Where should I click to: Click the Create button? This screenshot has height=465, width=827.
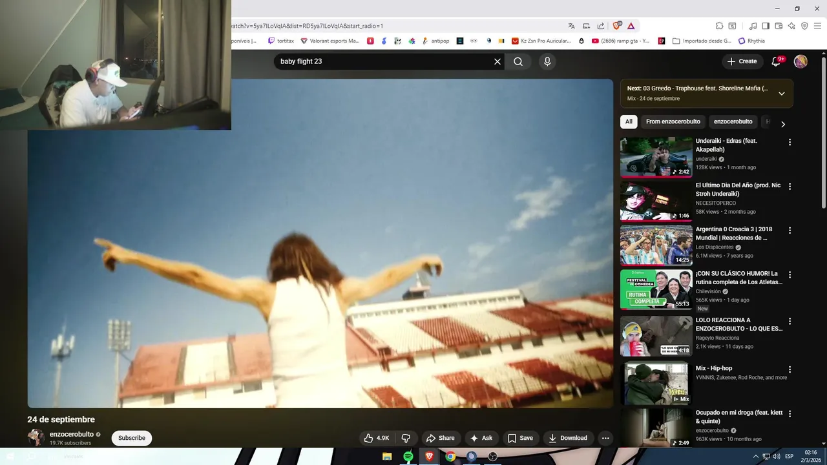pos(742,61)
